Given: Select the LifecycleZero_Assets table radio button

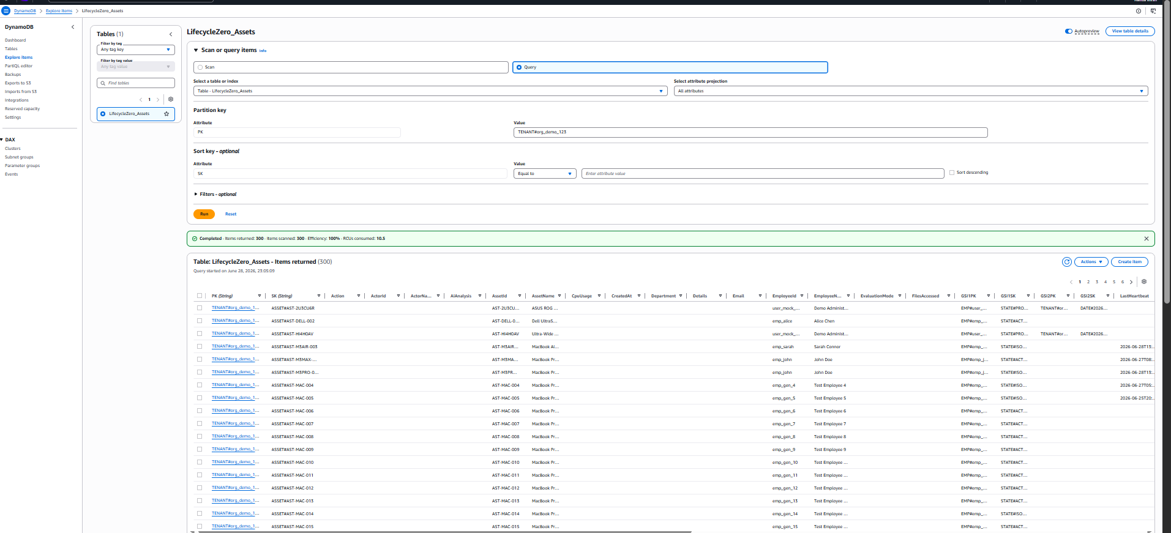Looking at the screenshot, I should point(103,114).
